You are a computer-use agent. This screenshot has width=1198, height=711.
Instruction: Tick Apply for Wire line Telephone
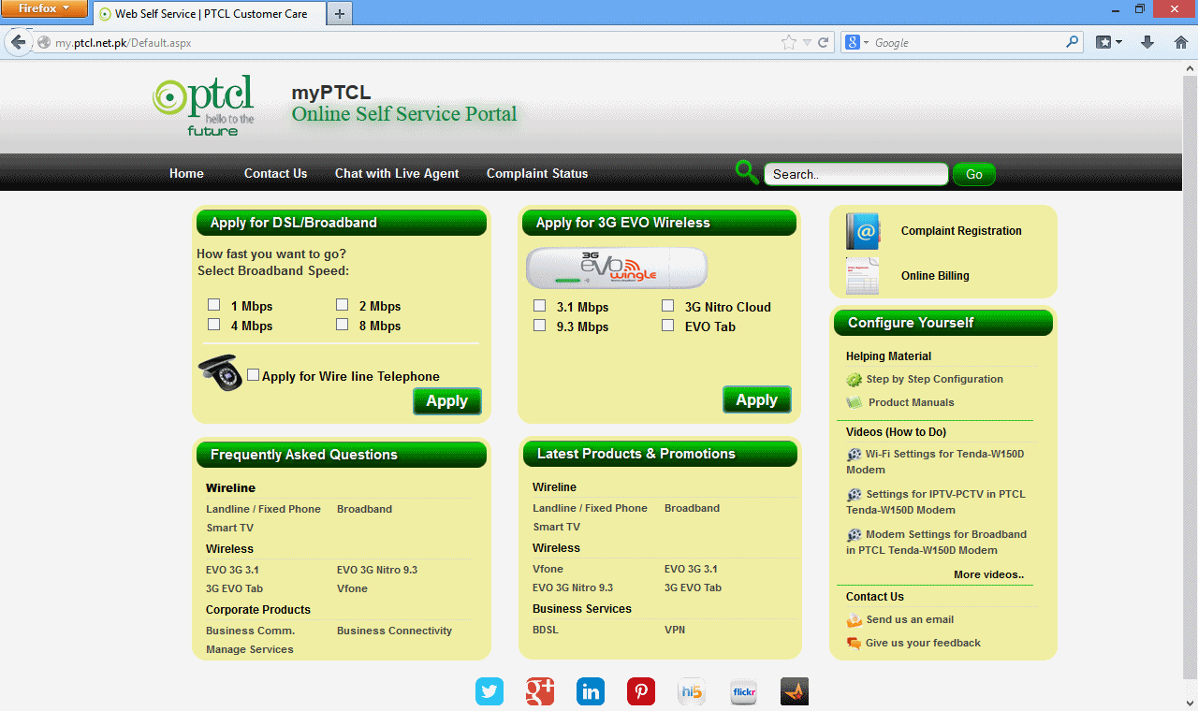click(x=253, y=374)
